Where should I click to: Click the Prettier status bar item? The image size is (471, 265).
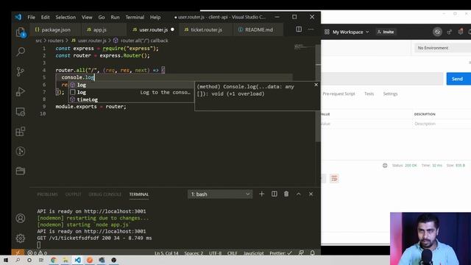[x=280, y=253]
